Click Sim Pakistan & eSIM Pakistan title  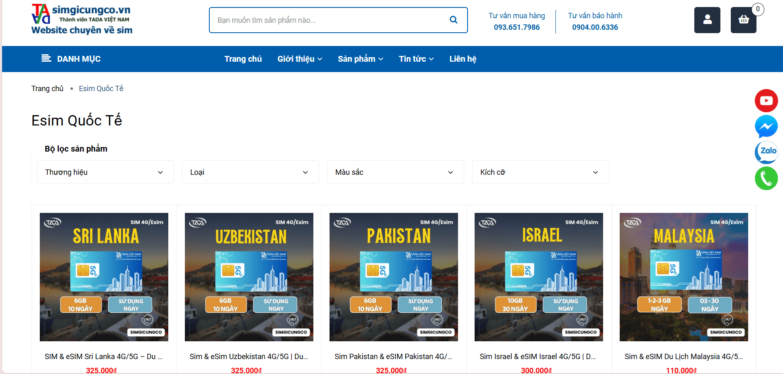pyautogui.click(x=393, y=357)
